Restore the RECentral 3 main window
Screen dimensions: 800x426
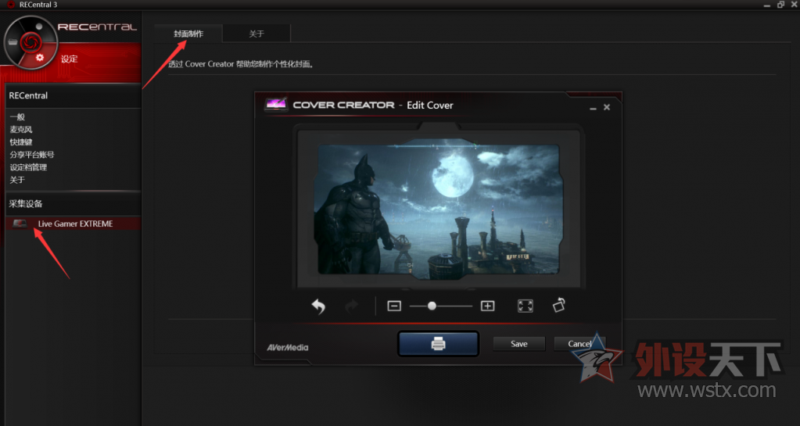pyautogui.click(x=780, y=5)
